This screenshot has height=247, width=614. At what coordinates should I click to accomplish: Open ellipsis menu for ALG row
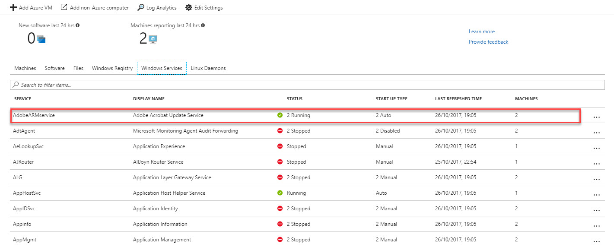[x=597, y=179]
